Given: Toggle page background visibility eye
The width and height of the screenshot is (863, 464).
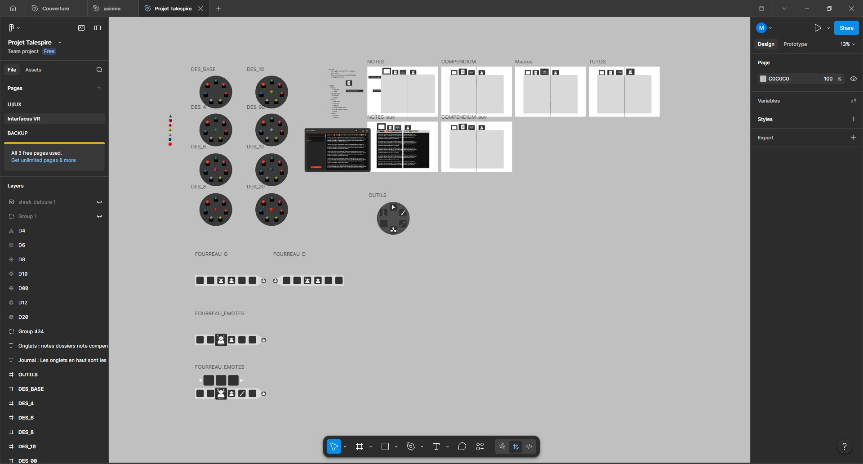Looking at the screenshot, I should coord(853,79).
